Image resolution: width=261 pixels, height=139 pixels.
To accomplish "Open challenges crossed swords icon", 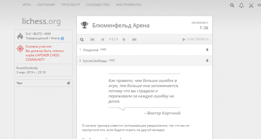I will [x=251, y=5].
